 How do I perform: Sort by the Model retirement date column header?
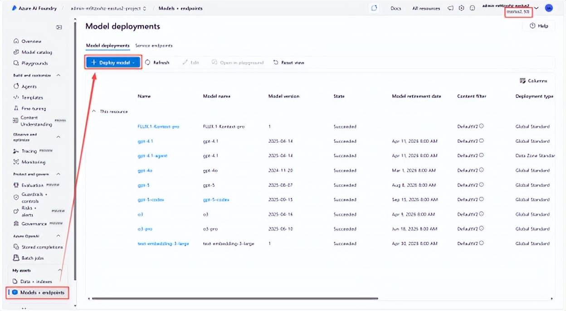416,96
